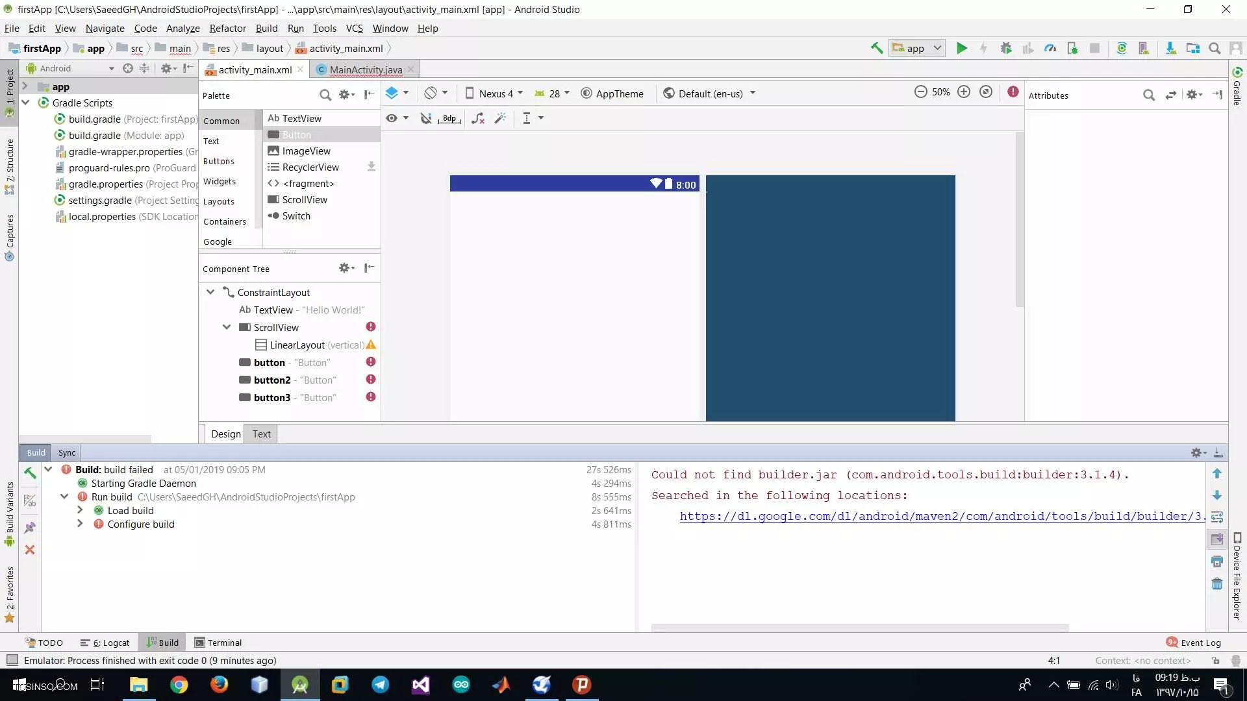The width and height of the screenshot is (1247, 701).
Task: Select Switch in the Palette
Action: click(x=321, y=215)
